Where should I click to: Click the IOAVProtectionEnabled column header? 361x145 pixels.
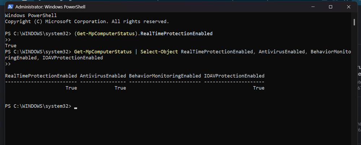[234, 76]
